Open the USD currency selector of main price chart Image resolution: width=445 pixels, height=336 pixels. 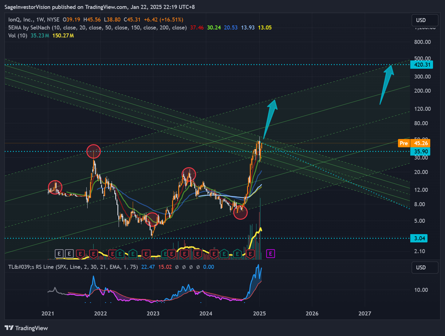coord(425,20)
